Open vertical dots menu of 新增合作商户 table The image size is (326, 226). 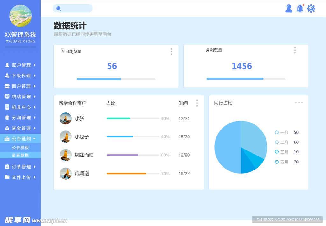pyautogui.click(x=197, y=103)
